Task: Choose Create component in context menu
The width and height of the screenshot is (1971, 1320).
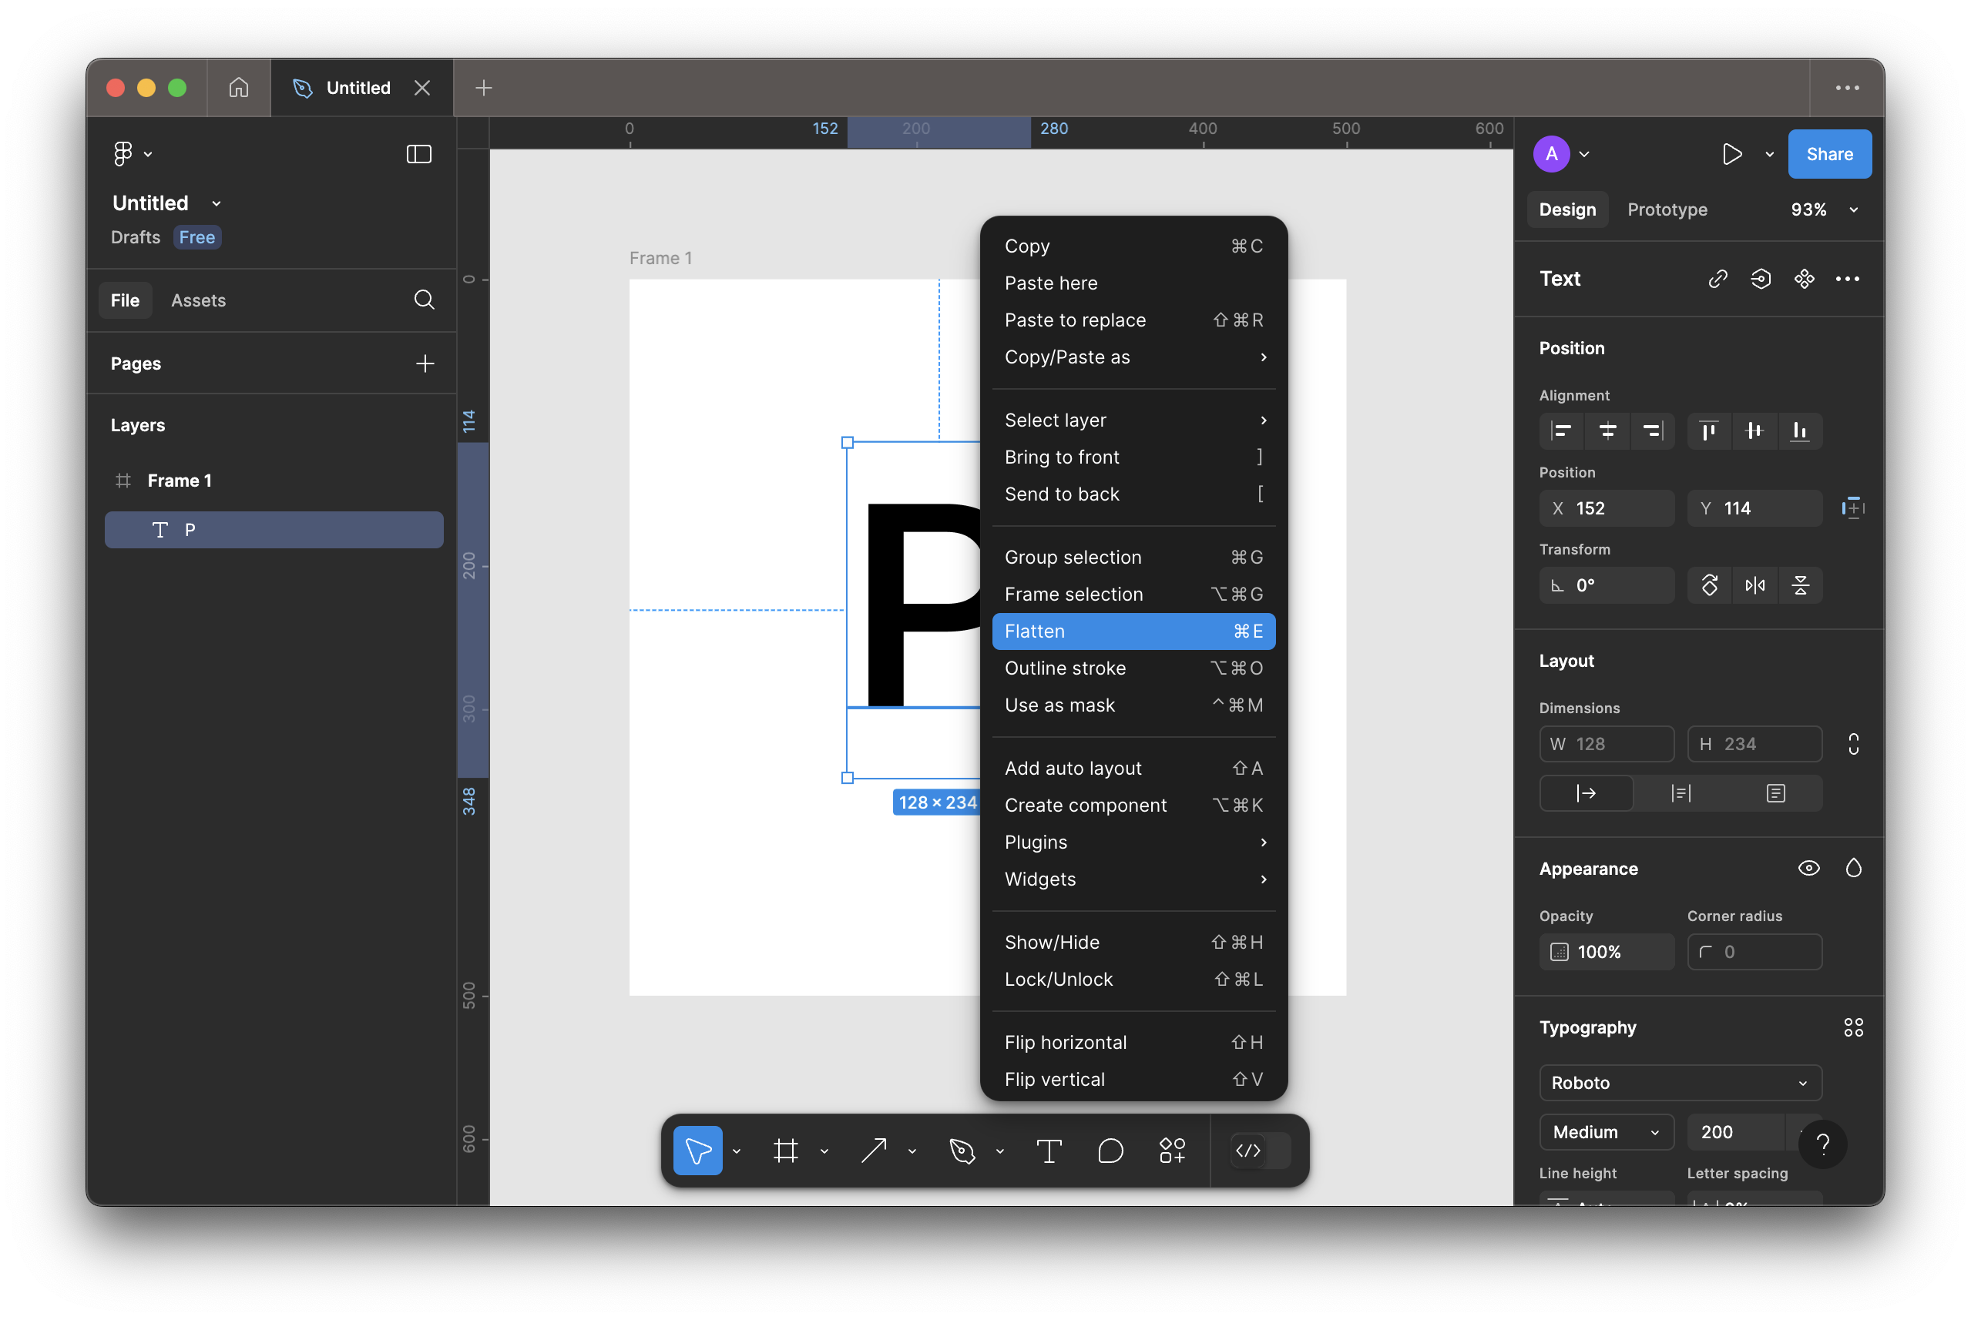Action: pyautogui.click(x=1133, y=806)
